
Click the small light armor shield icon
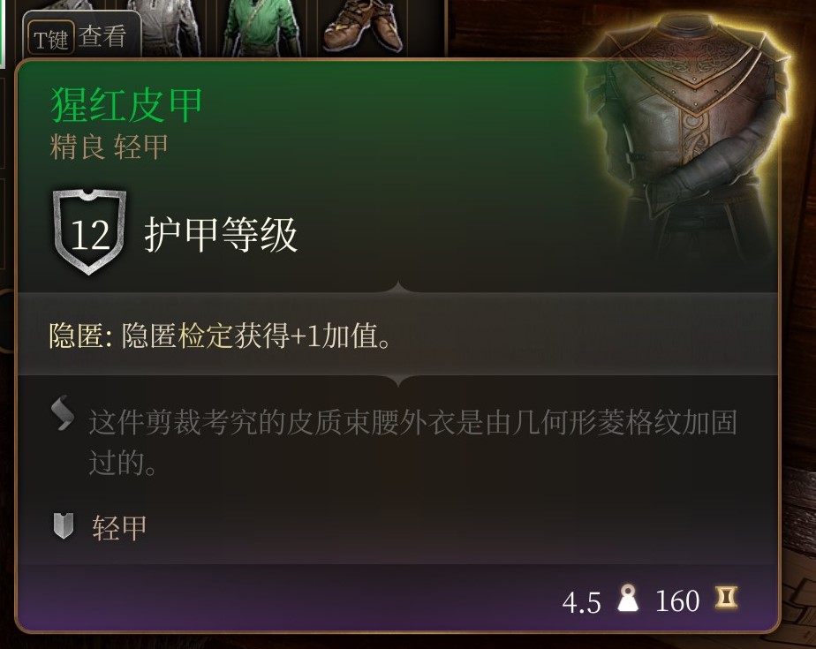pos(64,525)
